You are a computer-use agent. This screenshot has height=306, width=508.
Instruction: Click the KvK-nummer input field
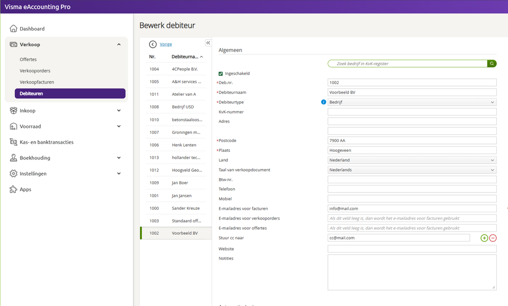tap(412, 112)
